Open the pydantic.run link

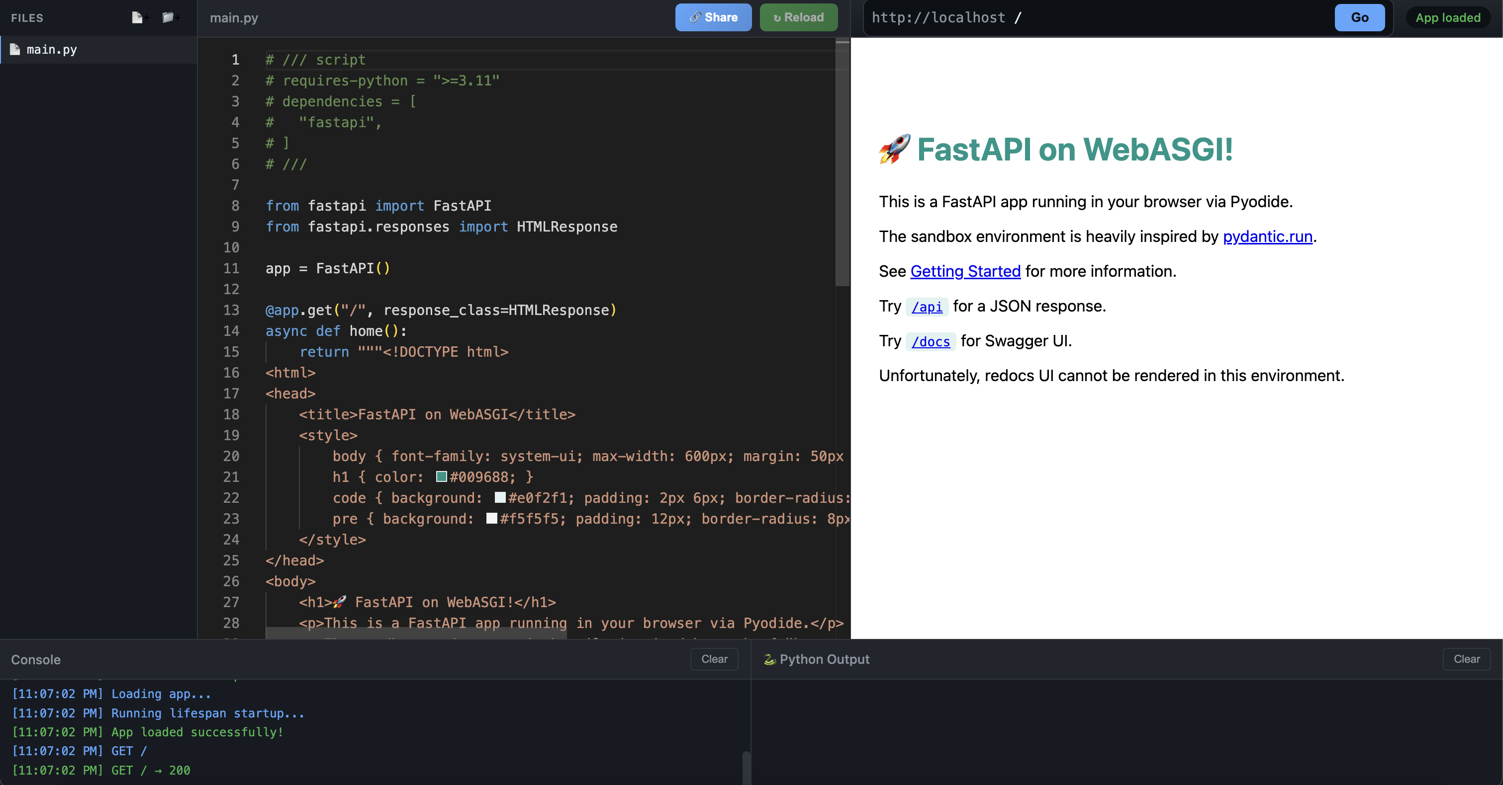pos(1267,236)
